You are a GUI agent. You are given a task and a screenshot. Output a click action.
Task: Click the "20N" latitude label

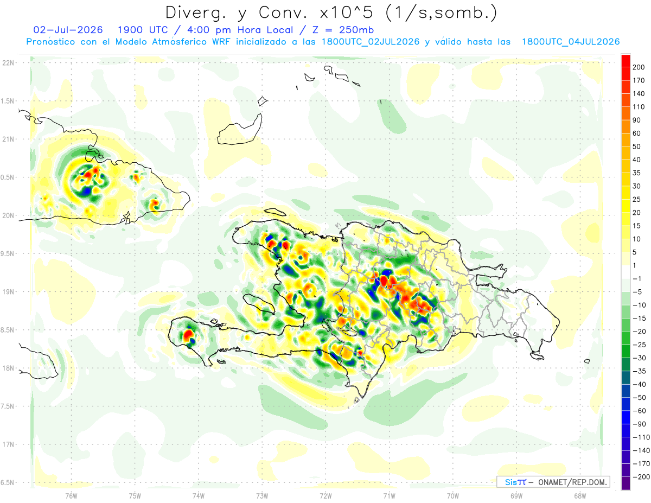(8, 215)
